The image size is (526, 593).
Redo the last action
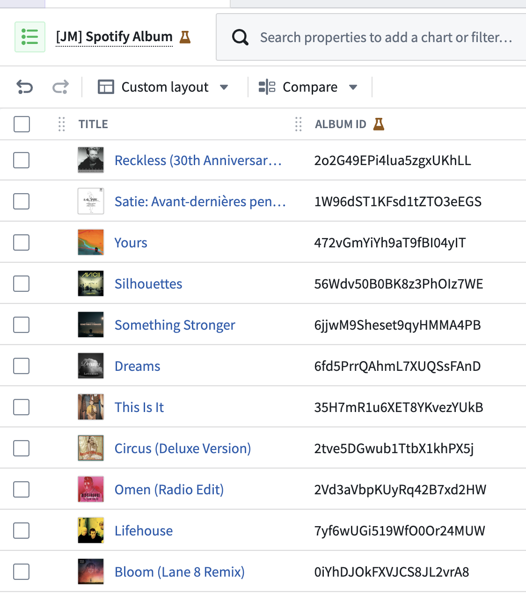click(x=60, y=87)
